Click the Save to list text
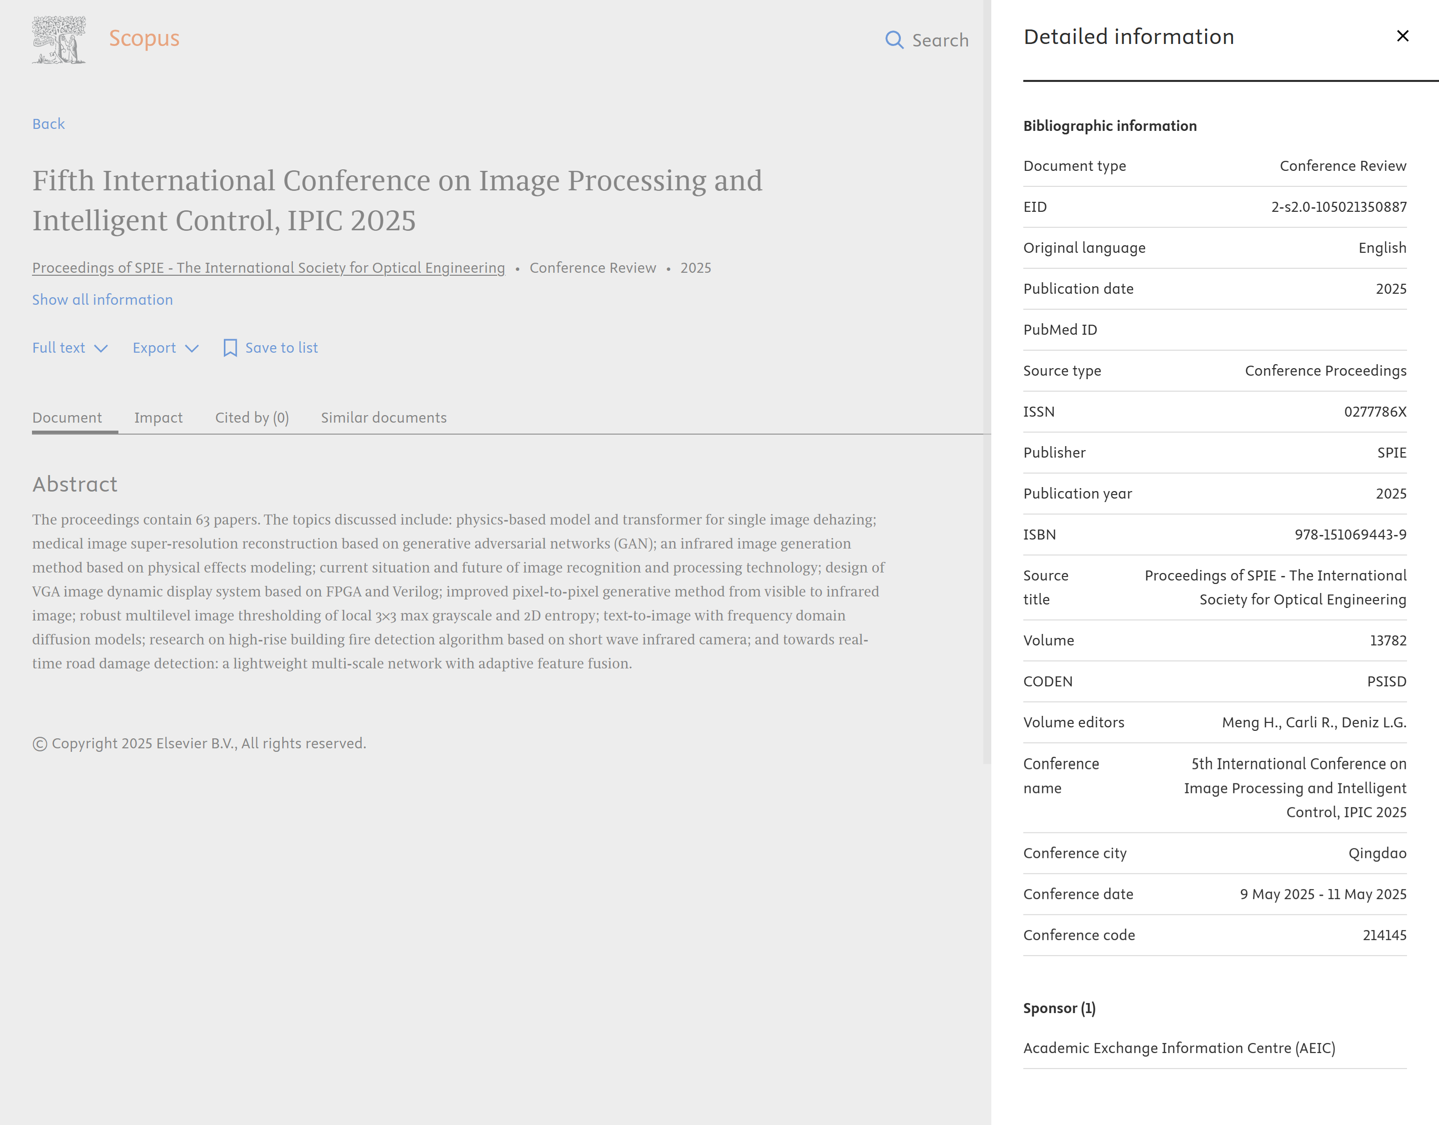This screenshot has height=1125, width=1439. (282, 348)
